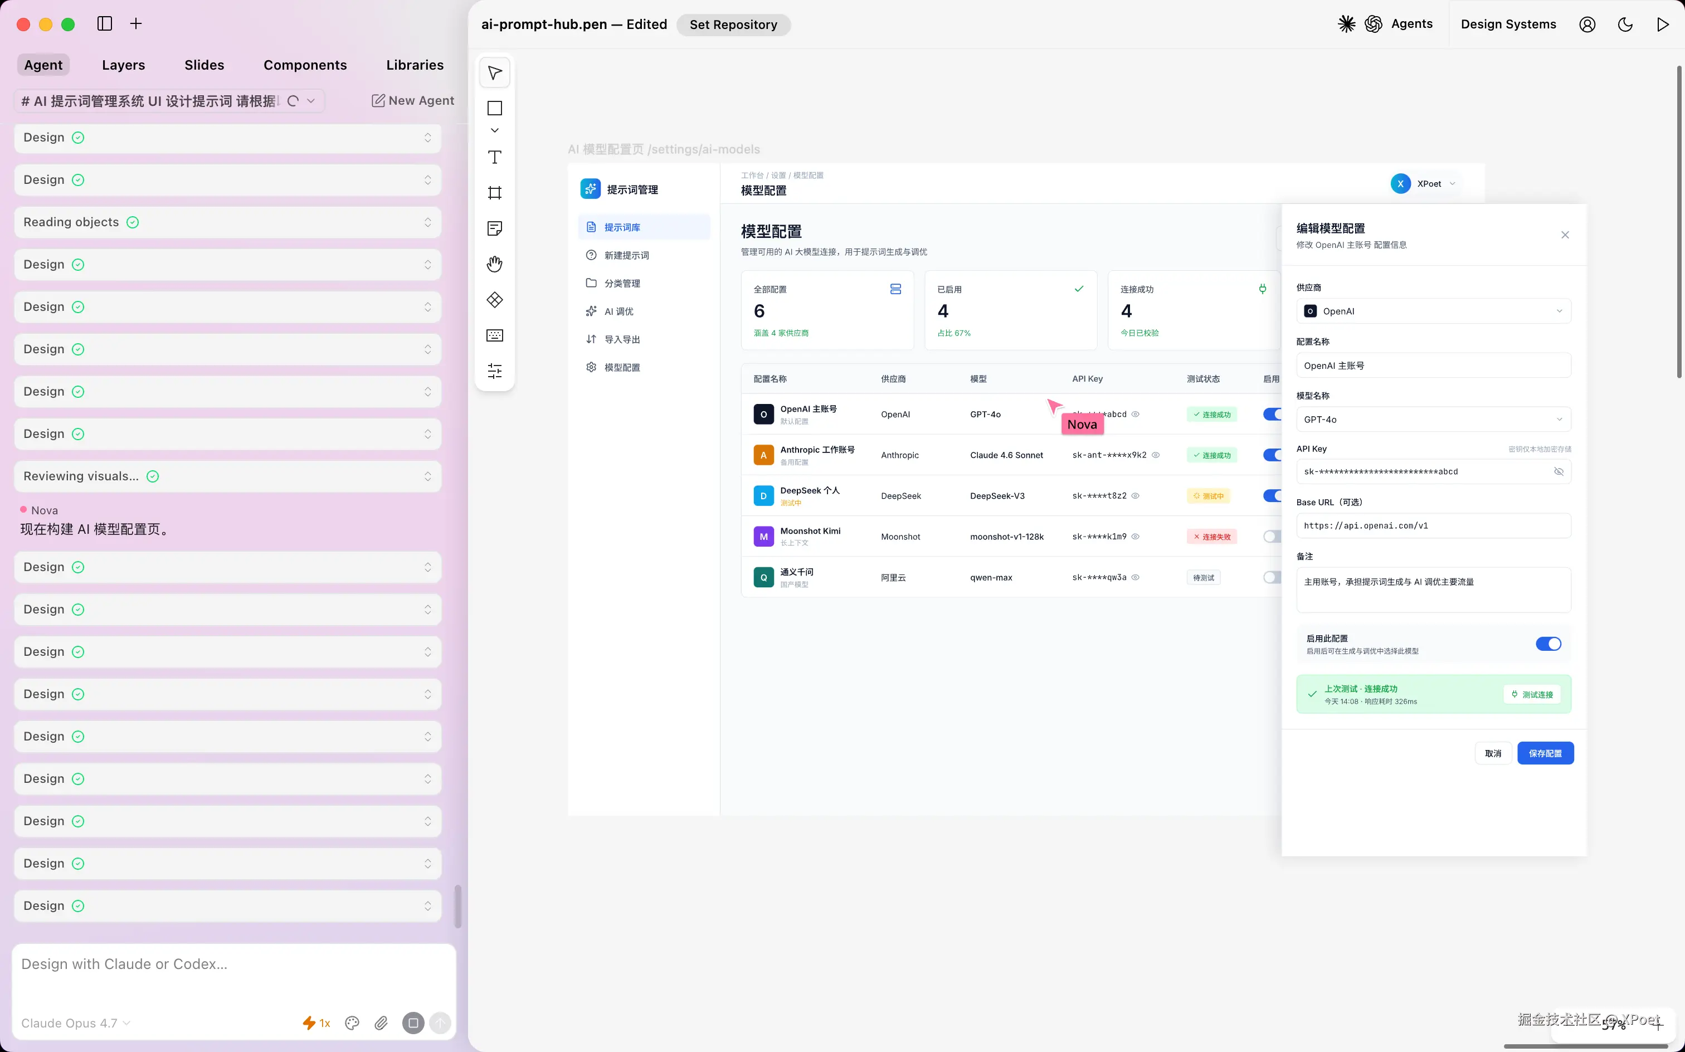Screen dimensions: 1685x1052
Task: Toggle the enable switch for Moonshot Kimi row
Action: click(x=1273, y=537)
